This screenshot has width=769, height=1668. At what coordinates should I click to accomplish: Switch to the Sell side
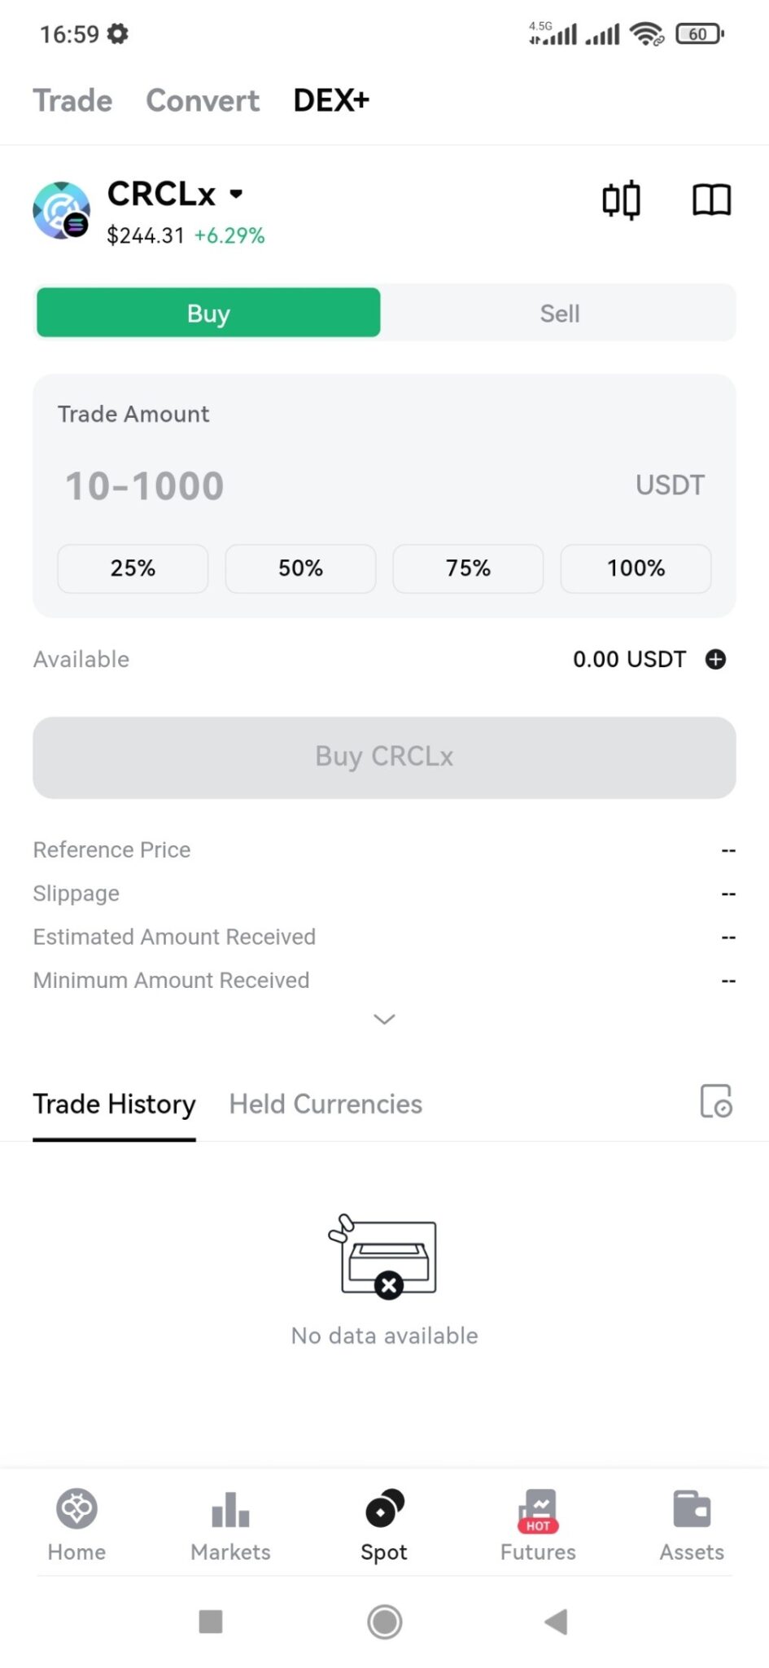tap(560, 314)
